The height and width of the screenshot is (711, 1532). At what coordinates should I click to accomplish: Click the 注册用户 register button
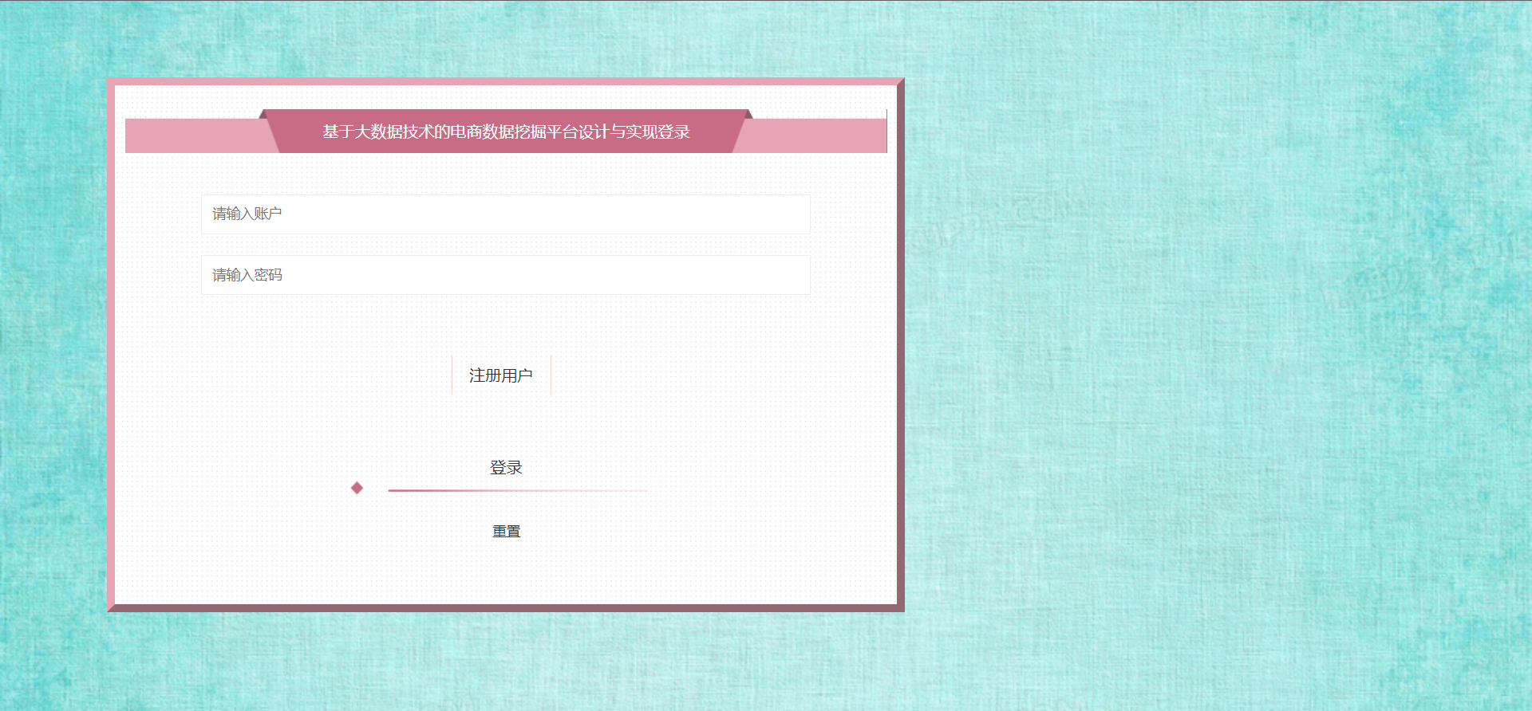(501, 375)
